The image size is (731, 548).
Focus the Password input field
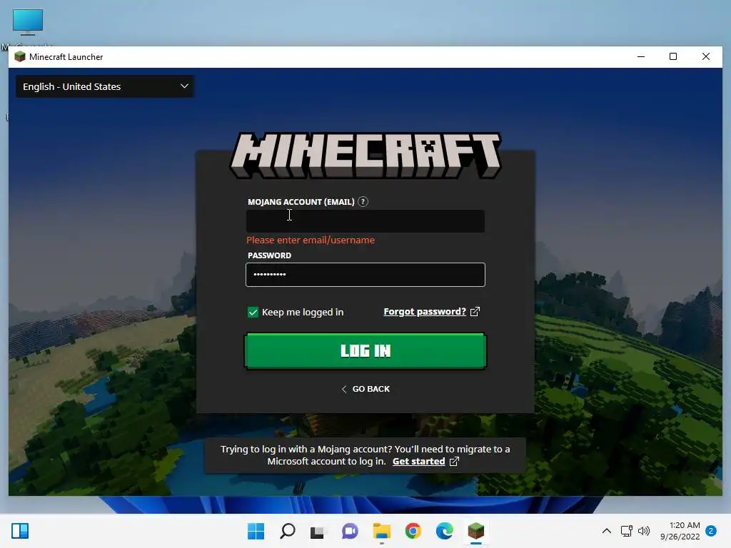coord(365,275)
